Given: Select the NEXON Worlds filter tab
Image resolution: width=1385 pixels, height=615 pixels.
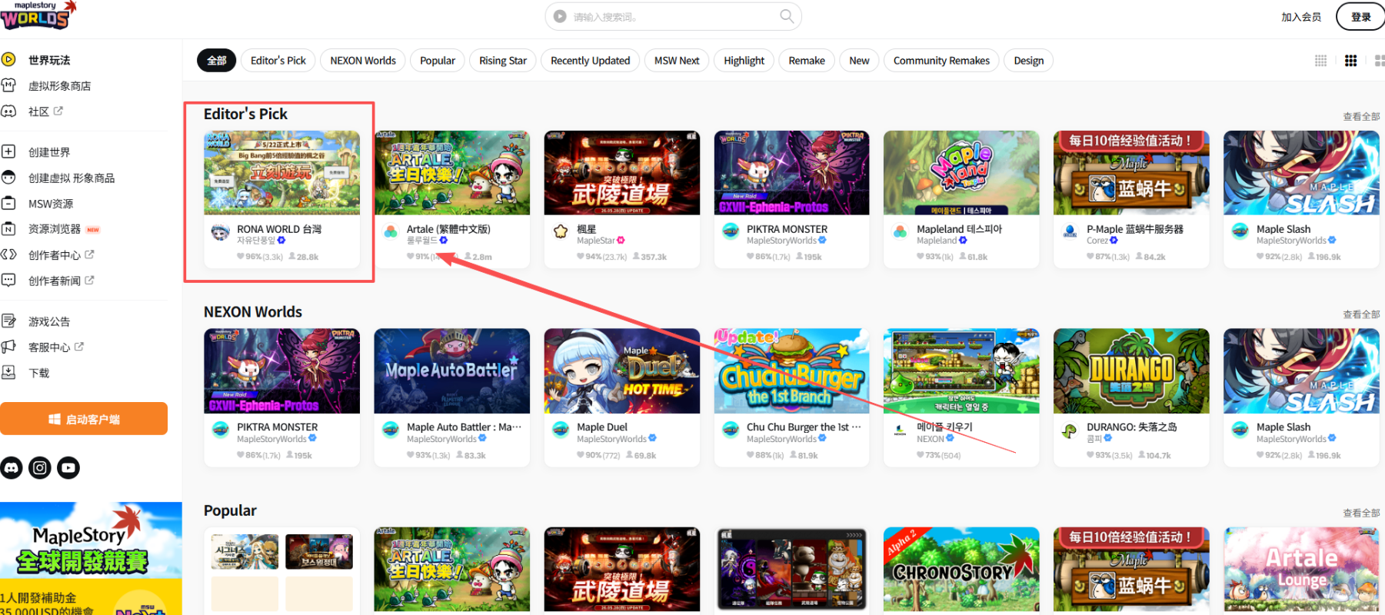Looking at the screenshot, I should (363, 61).
